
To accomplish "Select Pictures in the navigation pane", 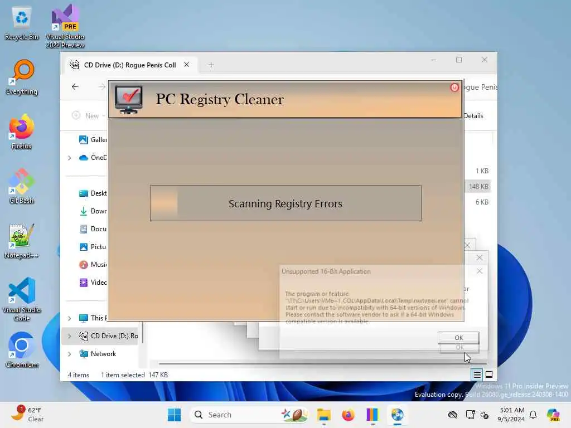I will click(x=93, y=247).
